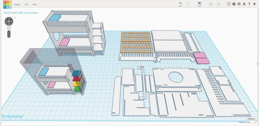This screenshot has width=259, height=126.
Task: Select the workplane grid helper icon
Action: pyautogui.click(x=229, y=4)
